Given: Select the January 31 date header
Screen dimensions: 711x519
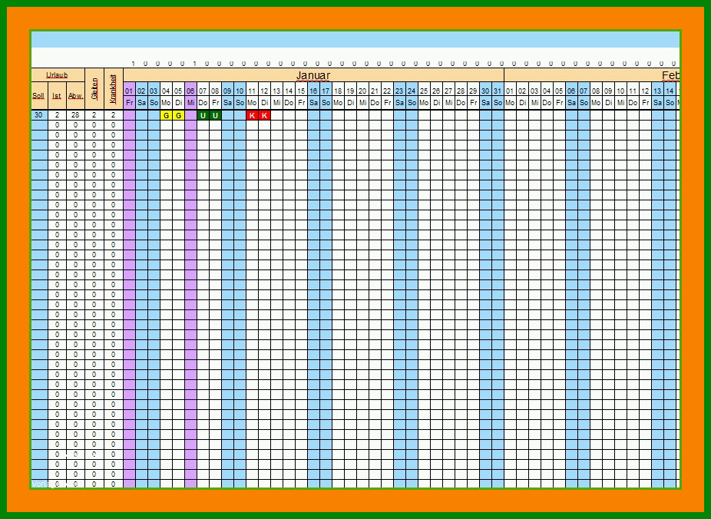Looking at the screenshot, I should pyautogui.click(x=498, y=91).
